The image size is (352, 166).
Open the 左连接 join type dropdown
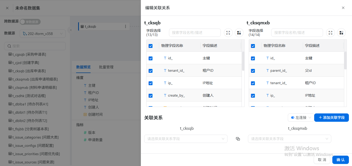click(301, 118)
